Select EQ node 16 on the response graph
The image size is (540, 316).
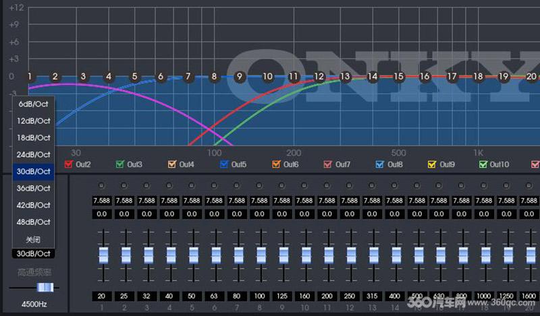pyautogui.click(x=425, y=76)
